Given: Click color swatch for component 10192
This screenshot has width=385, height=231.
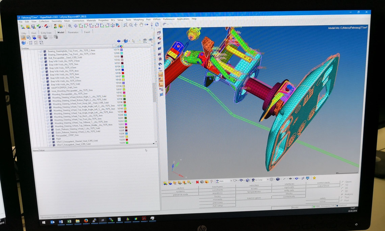Looking at the screenshot, I should click(x=124, y=93).
